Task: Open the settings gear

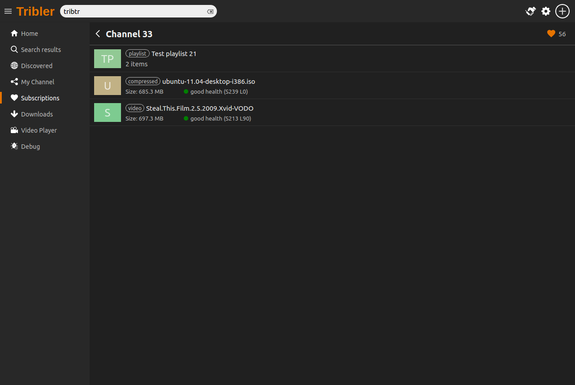Action: tap(546, 11)
